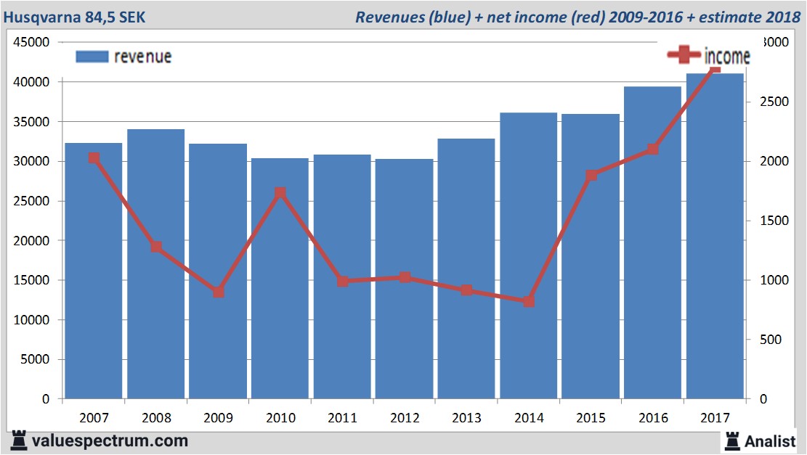Image resolution: width=807 pixels, height=455 pixels.
Task: Click right axis value '2000'
Action: click(x=774, y=161)
